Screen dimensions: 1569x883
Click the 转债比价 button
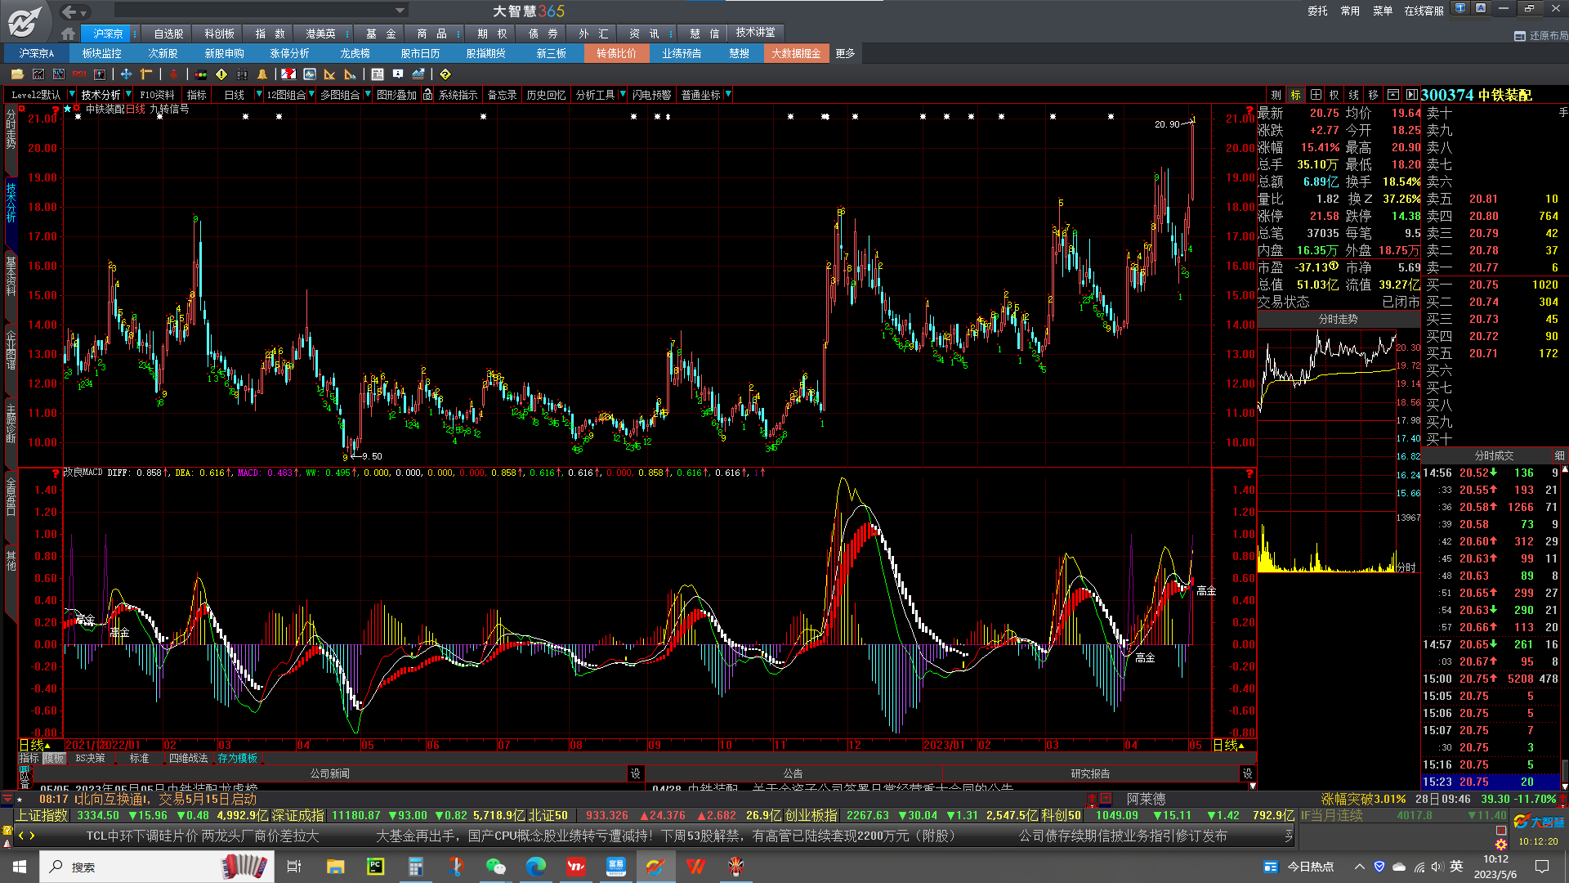[616, 53]
